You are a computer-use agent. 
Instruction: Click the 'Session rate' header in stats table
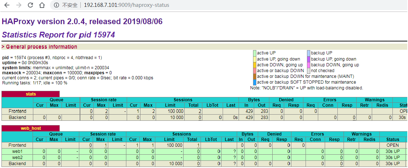[x=104, y=100]
